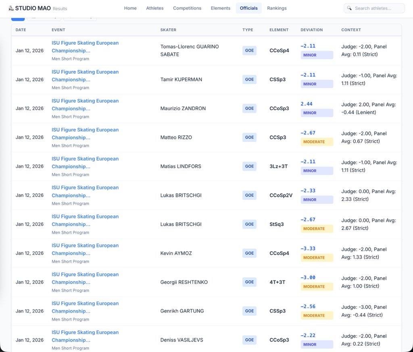Viewport: 413px width, 352px height.
Task: Select skater Georgii RESHTENKO
Action: click(184, 282)
